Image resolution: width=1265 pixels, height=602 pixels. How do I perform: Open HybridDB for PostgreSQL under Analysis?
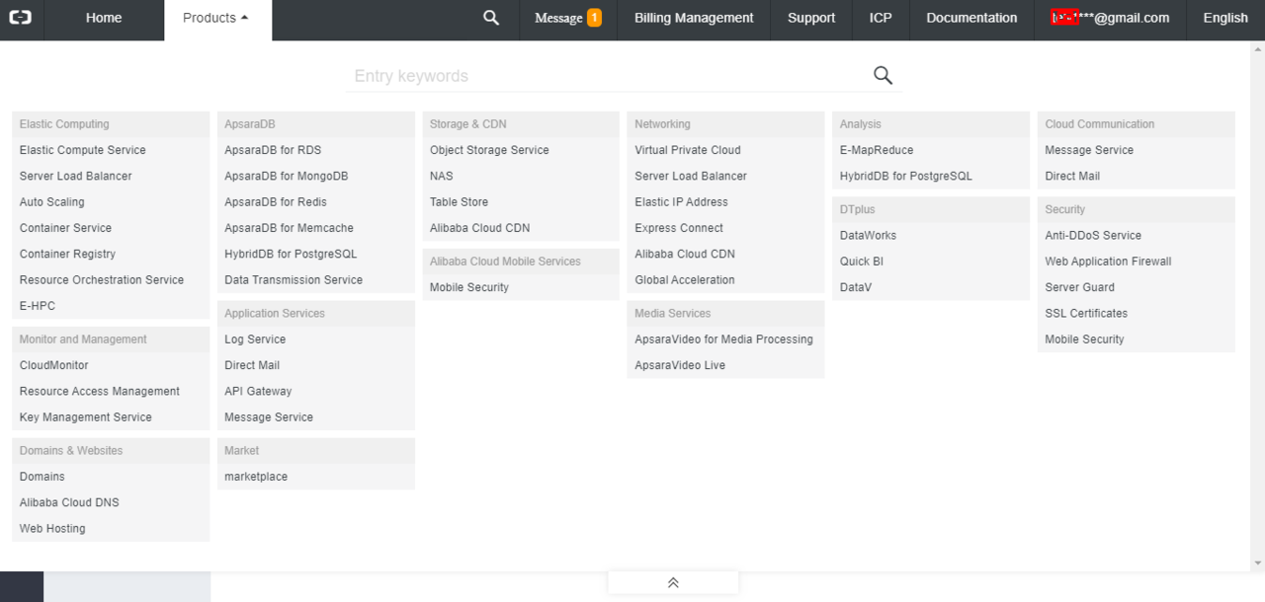click(x=906, y=176)
